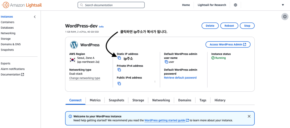
Task: Click the 'Seoul, Zone A' region text
Action: click(86, 58)
